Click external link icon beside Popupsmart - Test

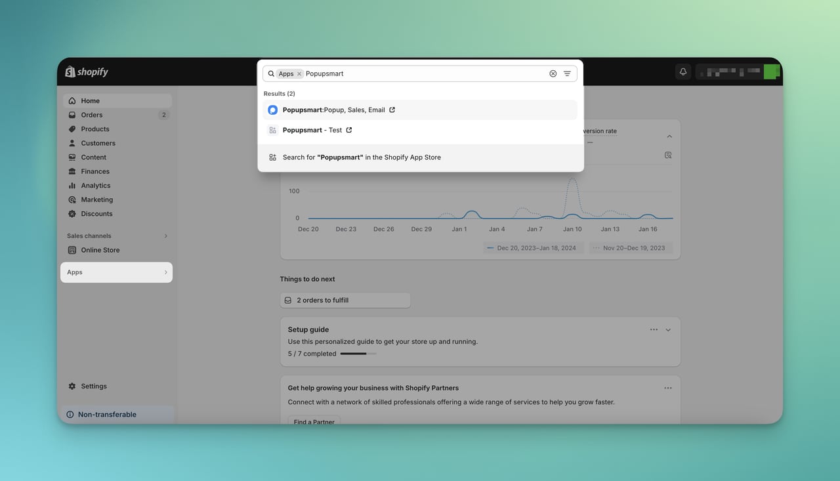[x=349, y=130]
